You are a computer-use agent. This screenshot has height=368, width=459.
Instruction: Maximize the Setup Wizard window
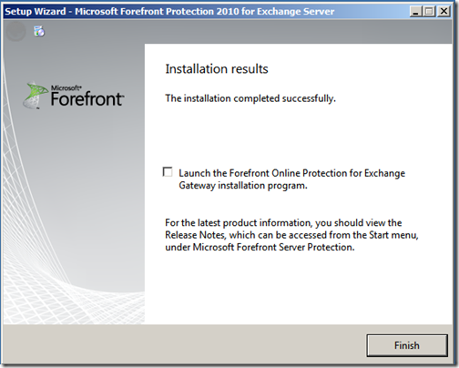429,12
